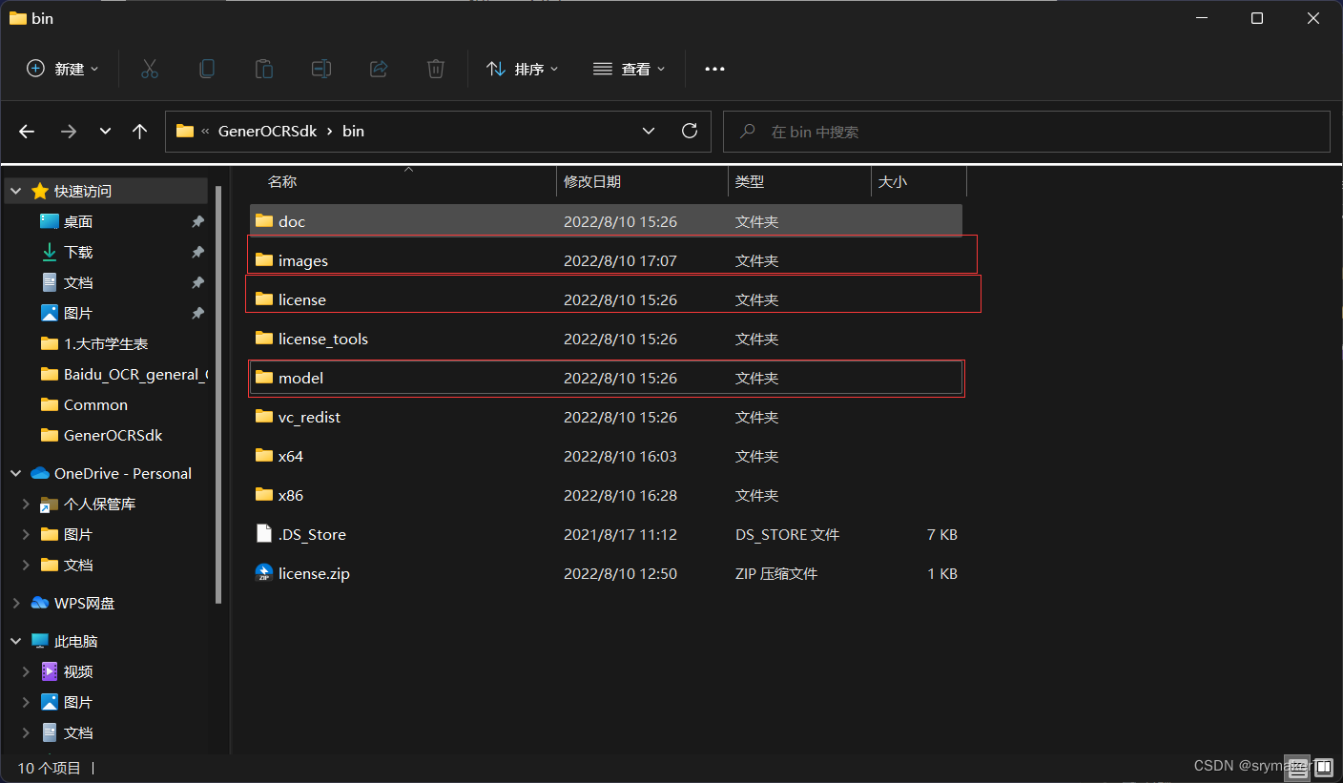Select the x86 folder
The height and width of the screenshot is (783, 1343).
pyautogui.click(x=606, y=495)
